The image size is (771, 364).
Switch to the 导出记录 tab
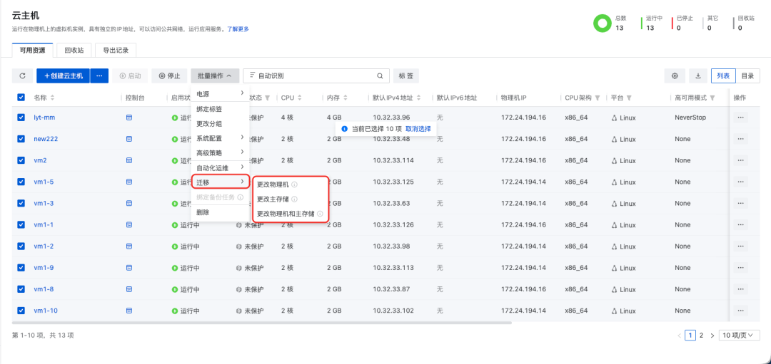coord(116,50)
